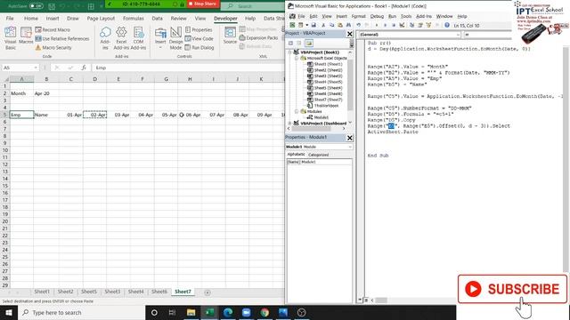Open COM Add-ins manager
This screenshot has height=320, width=570.
[x=138, y=37]
